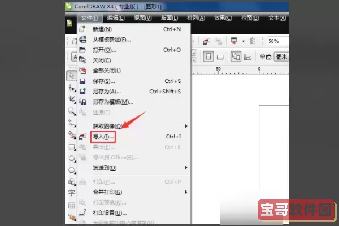Click page size spinner up arrow
The width and height of the screenshot is (339, 226).
tap(194, 53)
